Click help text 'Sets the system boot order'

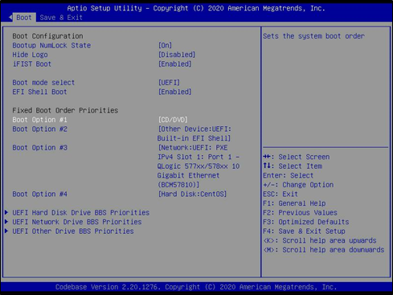(x=313, y=36)
